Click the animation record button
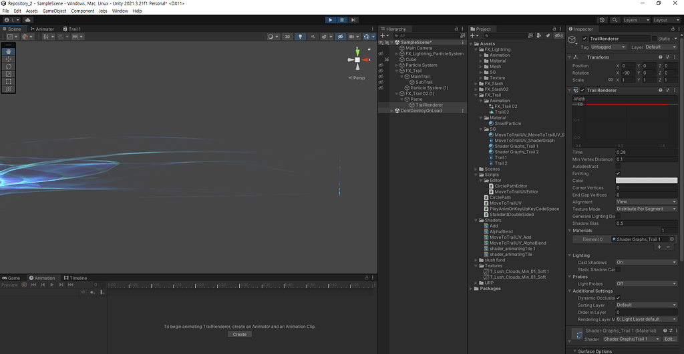 click(25, 285)
